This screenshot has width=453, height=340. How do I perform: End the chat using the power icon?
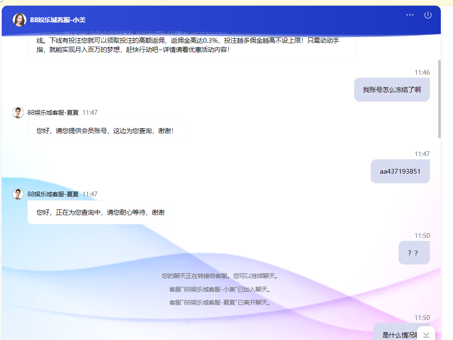[428, 15]
